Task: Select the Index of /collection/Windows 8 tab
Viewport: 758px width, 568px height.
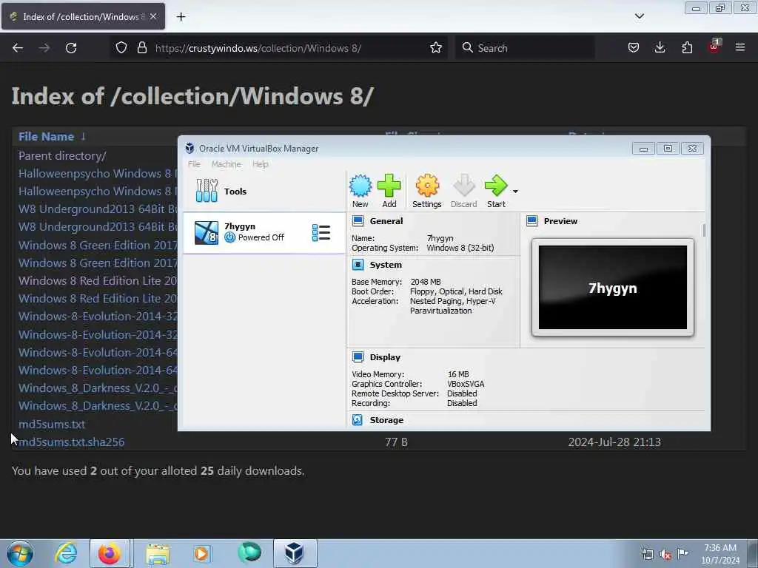Action: tap(83, 16)
